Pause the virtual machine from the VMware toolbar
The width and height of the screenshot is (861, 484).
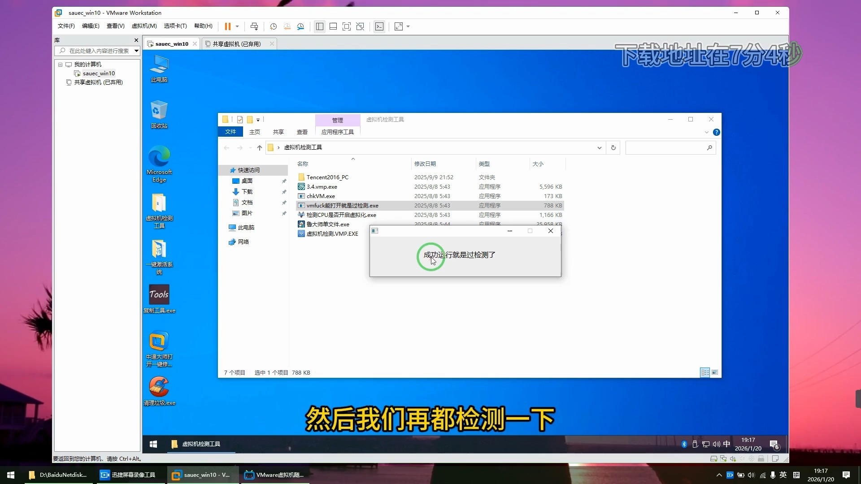click(227, 26)
